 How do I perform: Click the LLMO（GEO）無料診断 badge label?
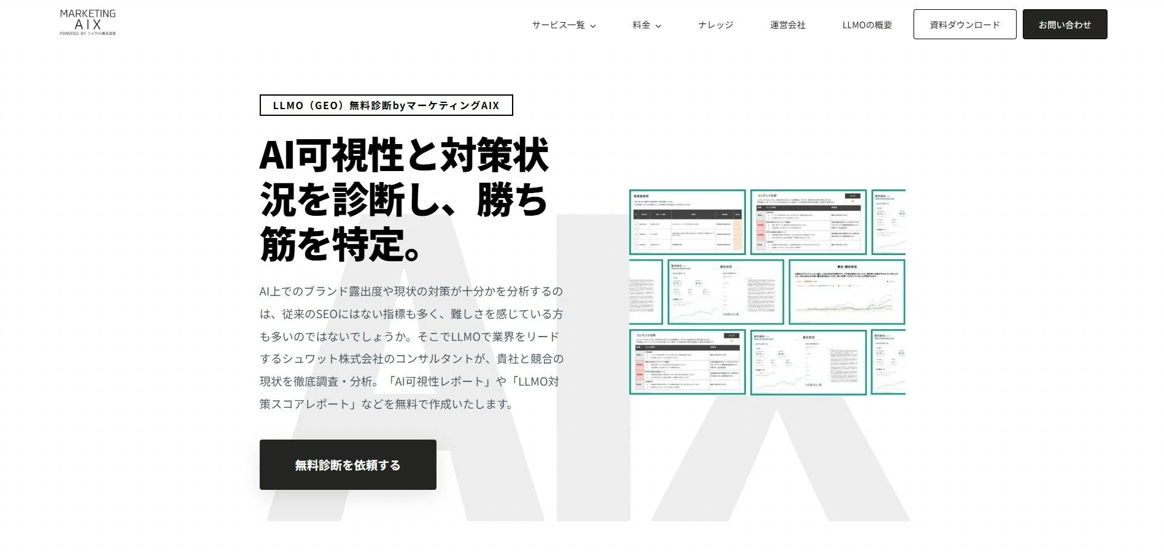(386, 105)
